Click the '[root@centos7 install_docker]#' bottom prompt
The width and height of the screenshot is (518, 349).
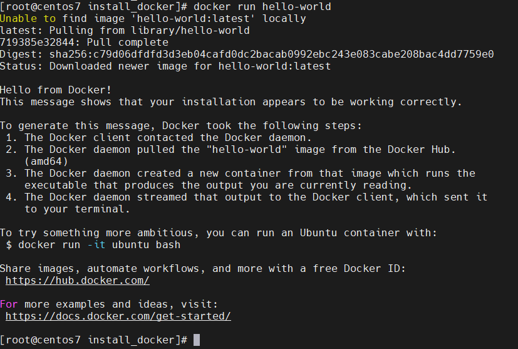(94, 340)
